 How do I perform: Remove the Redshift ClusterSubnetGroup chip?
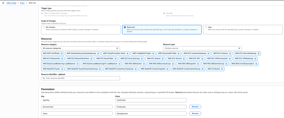[202, 69]
